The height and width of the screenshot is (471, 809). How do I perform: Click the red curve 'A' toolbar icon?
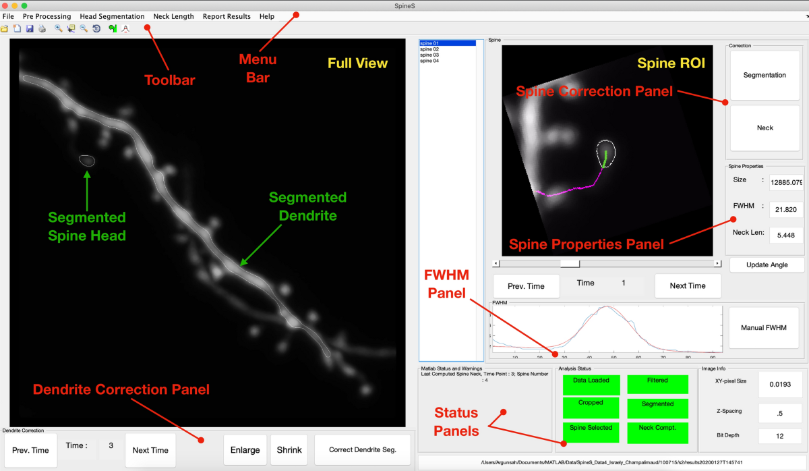coord(125,29)
